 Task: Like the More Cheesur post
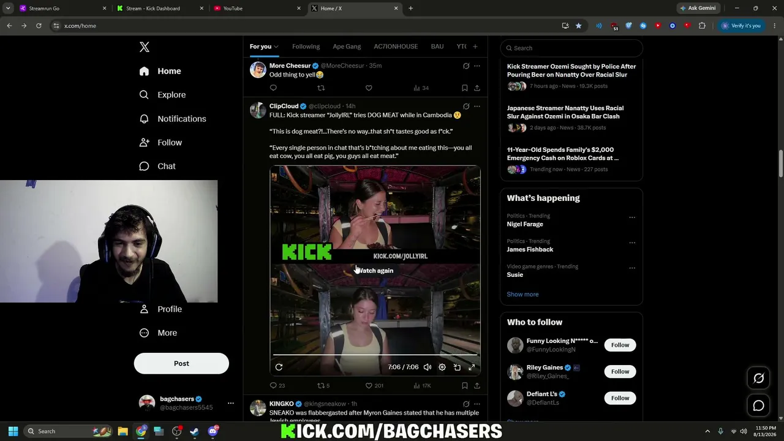tap(369, 88)
